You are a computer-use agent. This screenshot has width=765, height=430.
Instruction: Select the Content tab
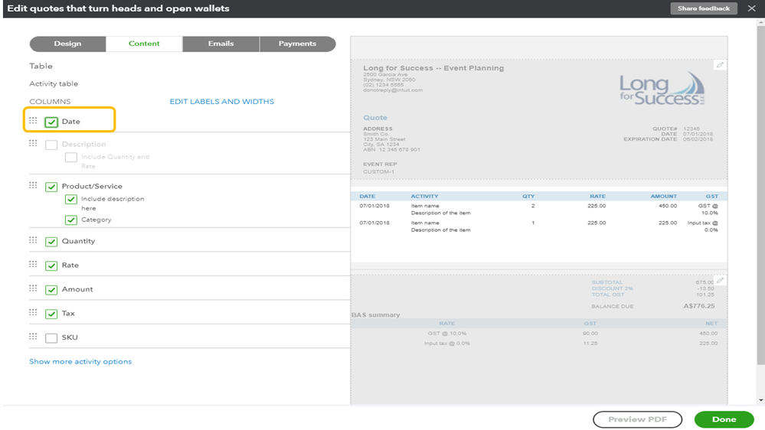(x=144, y=44)
